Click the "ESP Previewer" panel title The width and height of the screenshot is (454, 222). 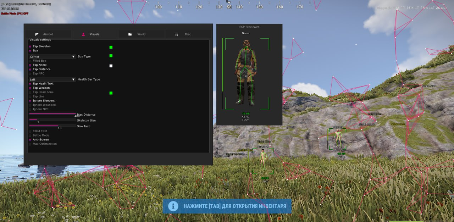pyautogui.click(x=249, y=27)
